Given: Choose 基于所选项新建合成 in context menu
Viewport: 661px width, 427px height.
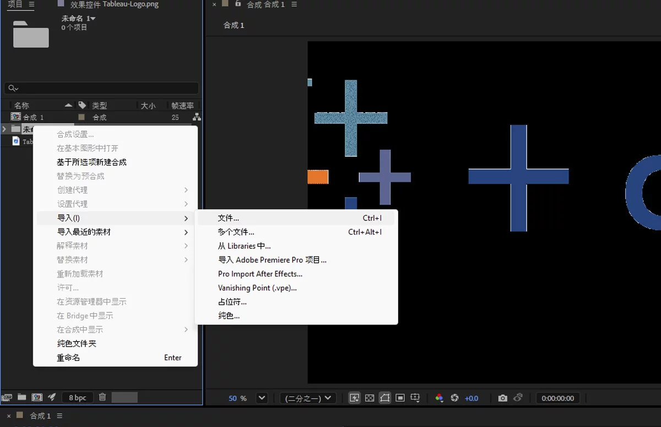Looking at the screenshot, I should [91, 162].
